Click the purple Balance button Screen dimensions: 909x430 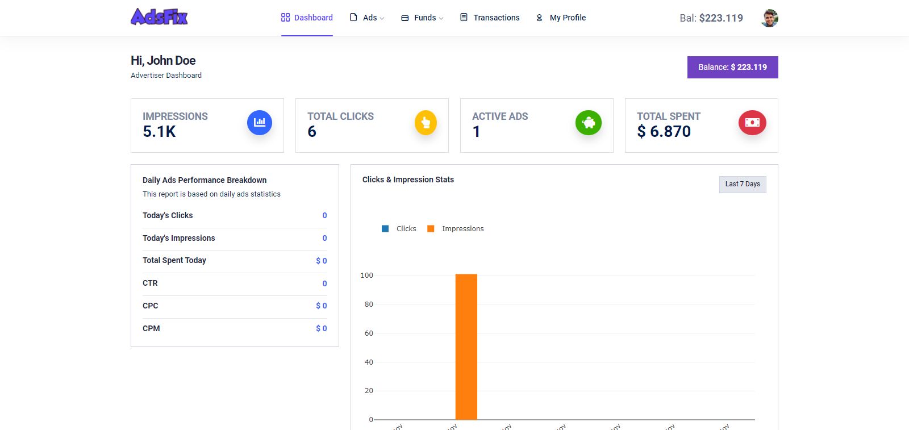tap(732, 67)
